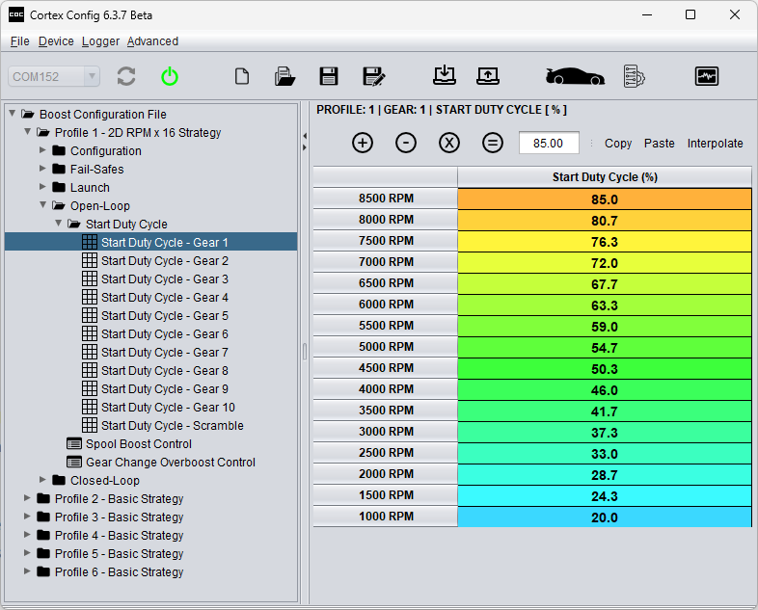The width and height of the screenshot is (758, 610).
Task: Click the Interpolate button
Action: point(715,143)
